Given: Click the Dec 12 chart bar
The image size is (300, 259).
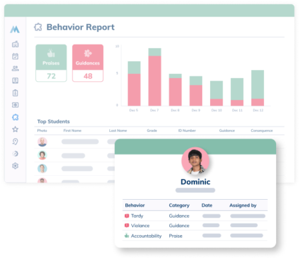Looking at the screenshot, I should [x=257, y=88].
